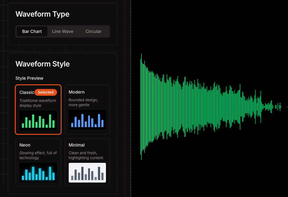
Task: Click the white Minimal preview thumbnail
Action: [87, 173]
